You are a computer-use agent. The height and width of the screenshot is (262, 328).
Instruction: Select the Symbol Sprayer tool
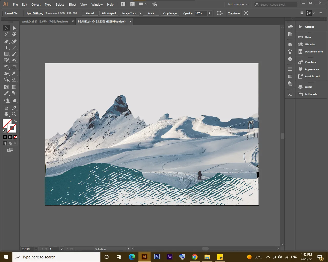click(6, 101)
